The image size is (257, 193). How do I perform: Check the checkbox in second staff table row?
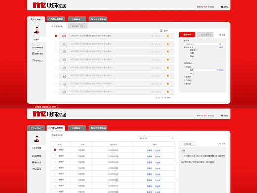[55, 156]
